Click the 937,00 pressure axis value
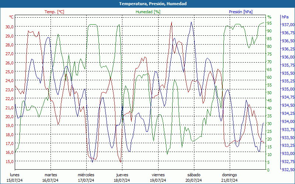Screen dimensions: 295x184 [288, 25]
